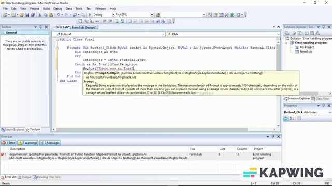Open the Window menu

(101, 9)
